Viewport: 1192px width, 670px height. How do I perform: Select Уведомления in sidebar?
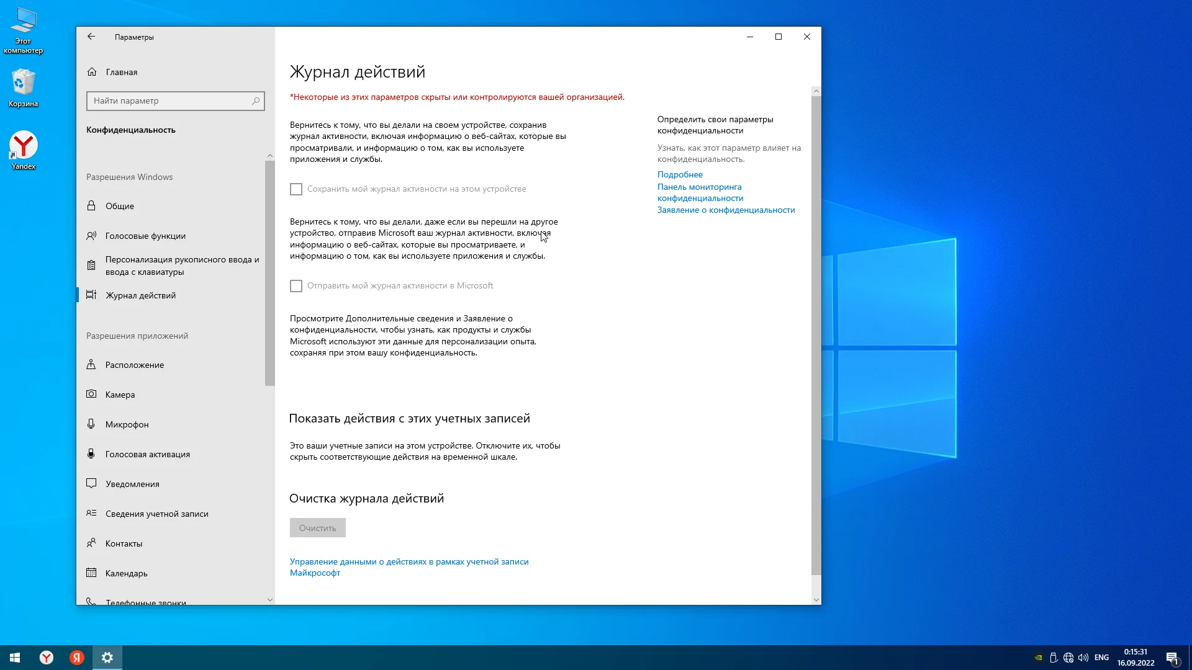(132, 484)
